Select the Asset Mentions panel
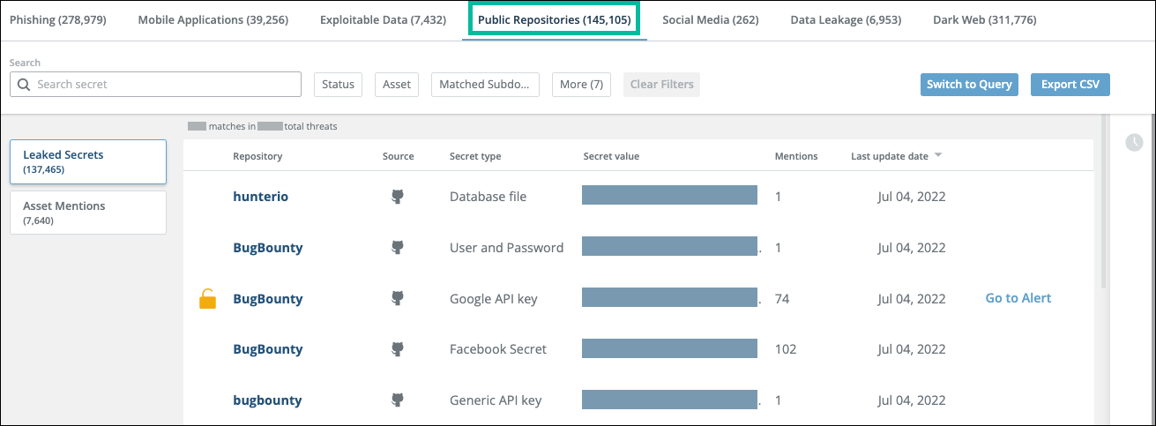 click(x=88, y=213)
